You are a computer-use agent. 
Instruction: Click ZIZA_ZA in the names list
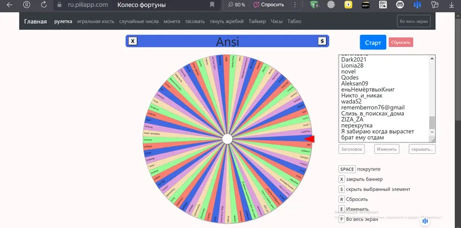click(352, 120)
